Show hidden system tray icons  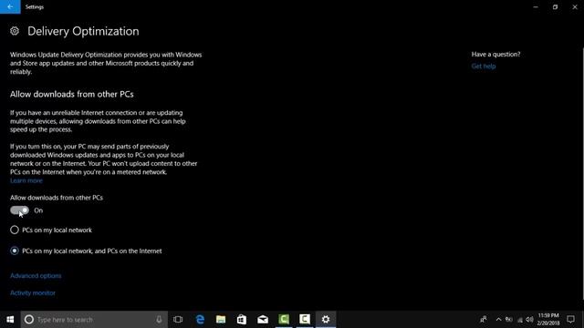pos(499,320)
